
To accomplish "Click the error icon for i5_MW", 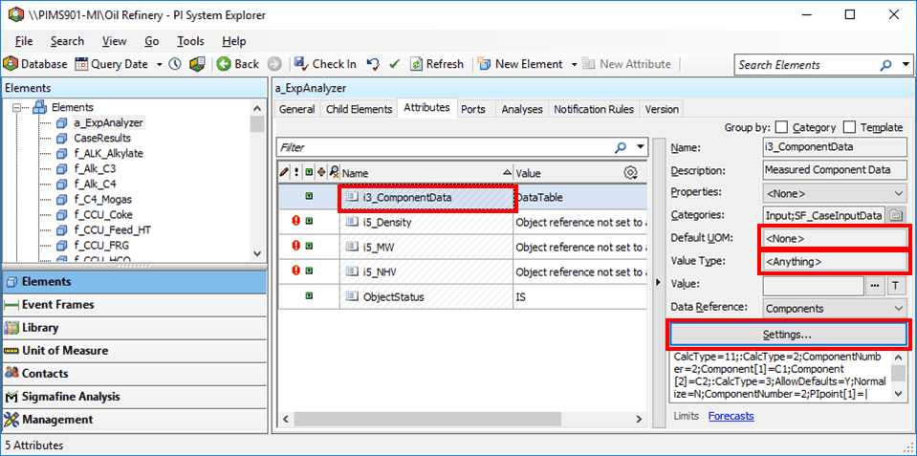I will pos(295,246).
